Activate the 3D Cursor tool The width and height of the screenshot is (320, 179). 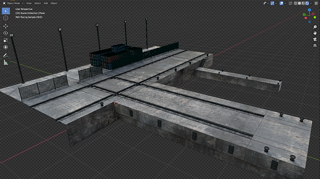[x=5, y=18]
